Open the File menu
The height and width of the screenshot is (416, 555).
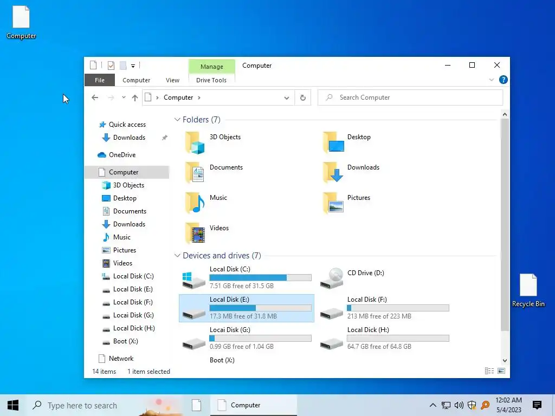[x=100, y=80]
